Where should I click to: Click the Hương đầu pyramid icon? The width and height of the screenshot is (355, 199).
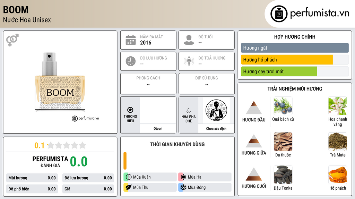pyautogui.click(x=254, y=108)
